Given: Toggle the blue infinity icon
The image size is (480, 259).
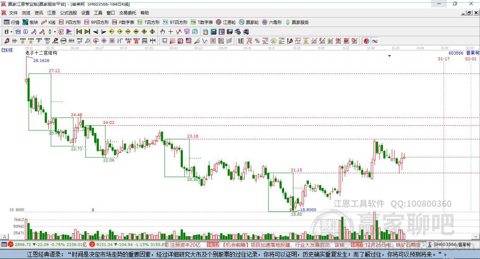Looking at the screenshot, I should 375,41.
